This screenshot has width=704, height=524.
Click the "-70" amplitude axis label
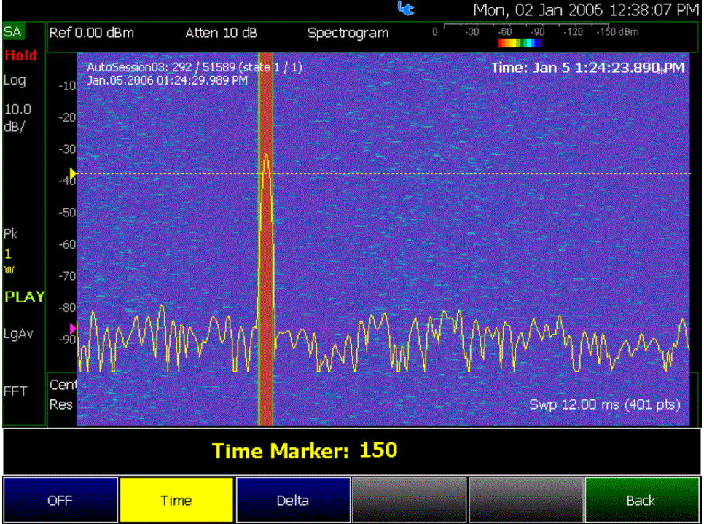[67, 275]
